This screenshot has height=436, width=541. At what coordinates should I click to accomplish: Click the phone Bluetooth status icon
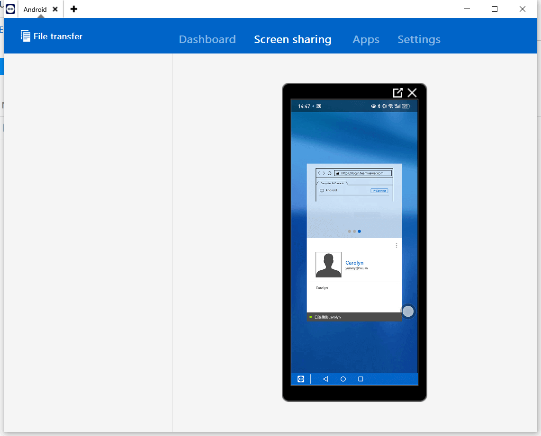click(379, 106)
